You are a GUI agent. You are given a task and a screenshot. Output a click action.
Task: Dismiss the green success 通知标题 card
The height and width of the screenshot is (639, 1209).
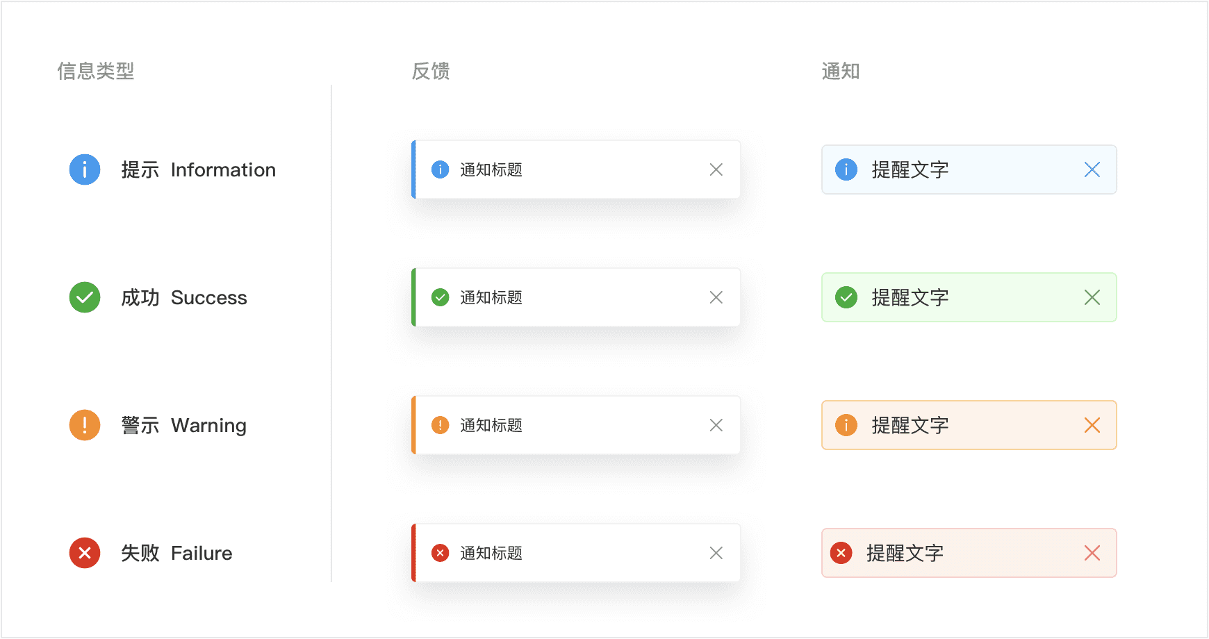pyautogui.click(x=716, y=297)
